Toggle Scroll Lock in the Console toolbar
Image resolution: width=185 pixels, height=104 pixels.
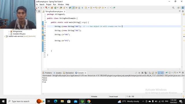[x=153, y=73]
